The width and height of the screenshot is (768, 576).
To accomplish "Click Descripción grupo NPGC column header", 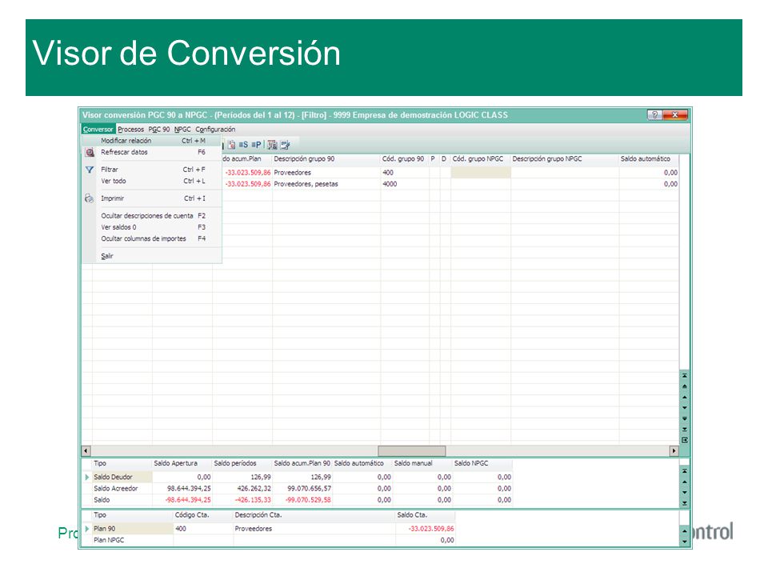I will [565, 158].
